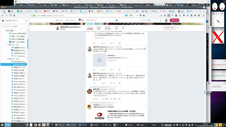
Task: Switch to the YouTube tab in Firefox
Action: coord(47,11)
